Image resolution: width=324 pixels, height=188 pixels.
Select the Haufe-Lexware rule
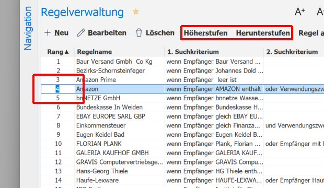tap(97, 180)
